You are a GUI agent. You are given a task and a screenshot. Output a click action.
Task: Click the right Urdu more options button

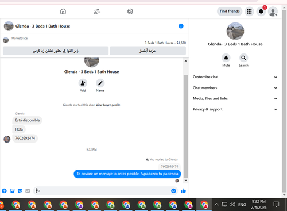coord(148,51)
